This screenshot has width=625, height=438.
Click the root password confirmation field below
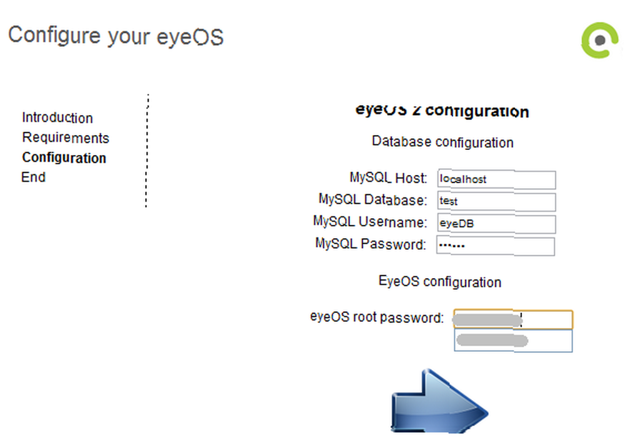[513, 341]
